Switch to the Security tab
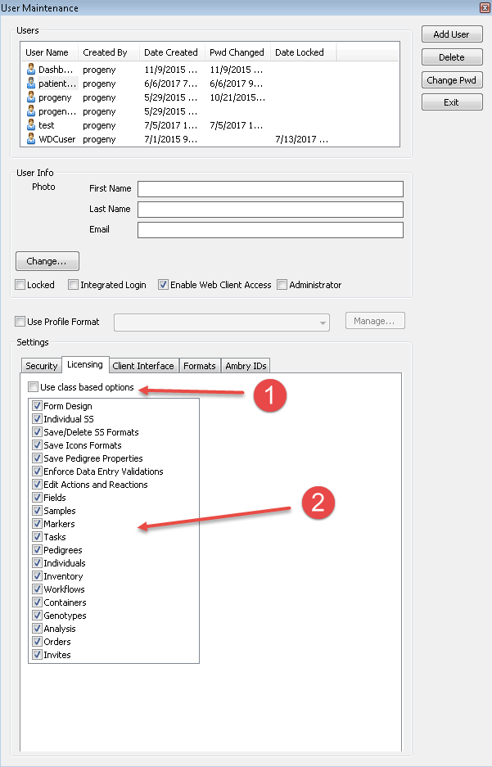This screenshot has width=492, height=767. point(41,366)
